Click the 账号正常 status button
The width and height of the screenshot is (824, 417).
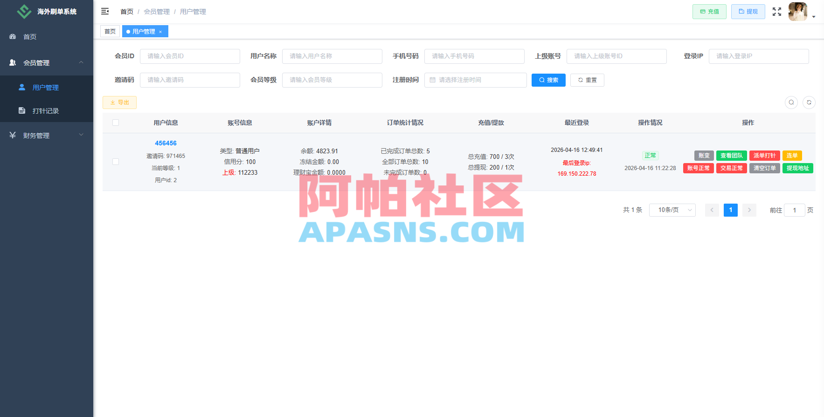click(699, 168)
